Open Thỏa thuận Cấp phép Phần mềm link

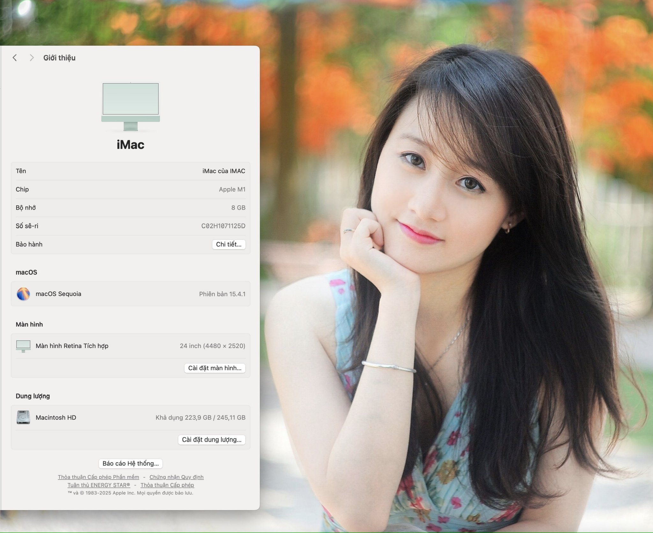tap(98, 477)
